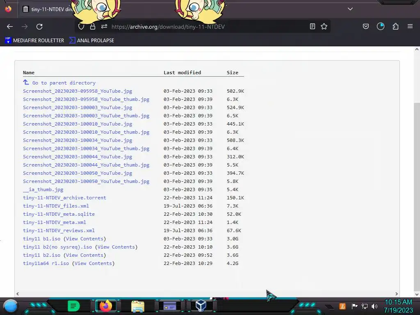The image size is (420, 315).
Task: Download tiny11 b2.iso
Action: (41, 255)
